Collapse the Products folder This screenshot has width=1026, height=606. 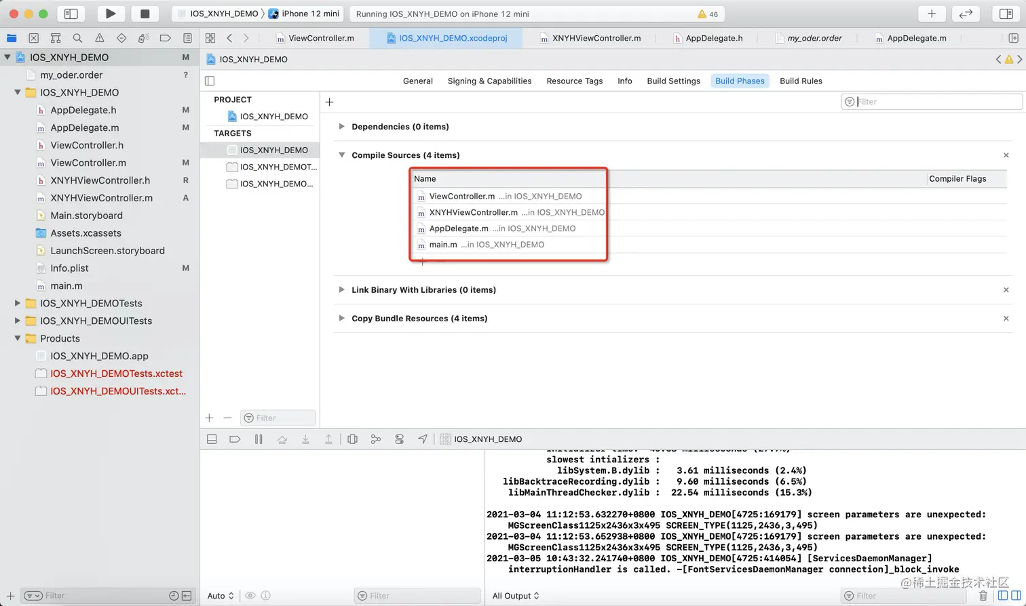pos(18,338)
